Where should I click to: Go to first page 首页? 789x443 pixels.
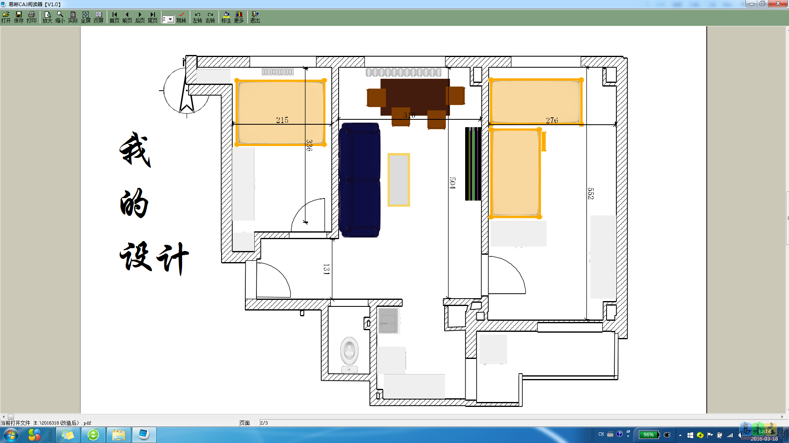click(x=114, y=17)
